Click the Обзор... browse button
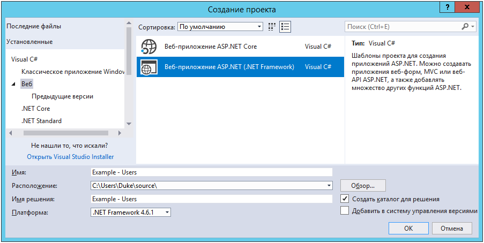 pos(363,186)
